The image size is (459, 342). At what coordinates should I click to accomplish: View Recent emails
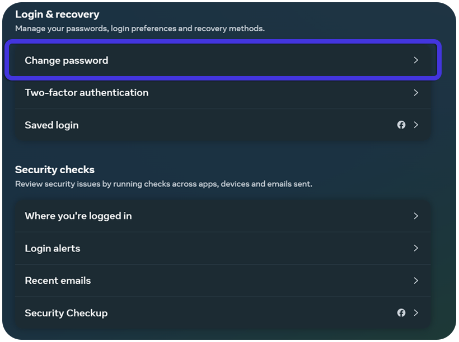point(58,281)
